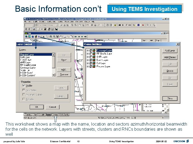The width and height of the screenshot is (193, 144).
Task: Toggle the Visible checkbox in Layer Control
Action: pyautogui.click(x=24, y=86)
